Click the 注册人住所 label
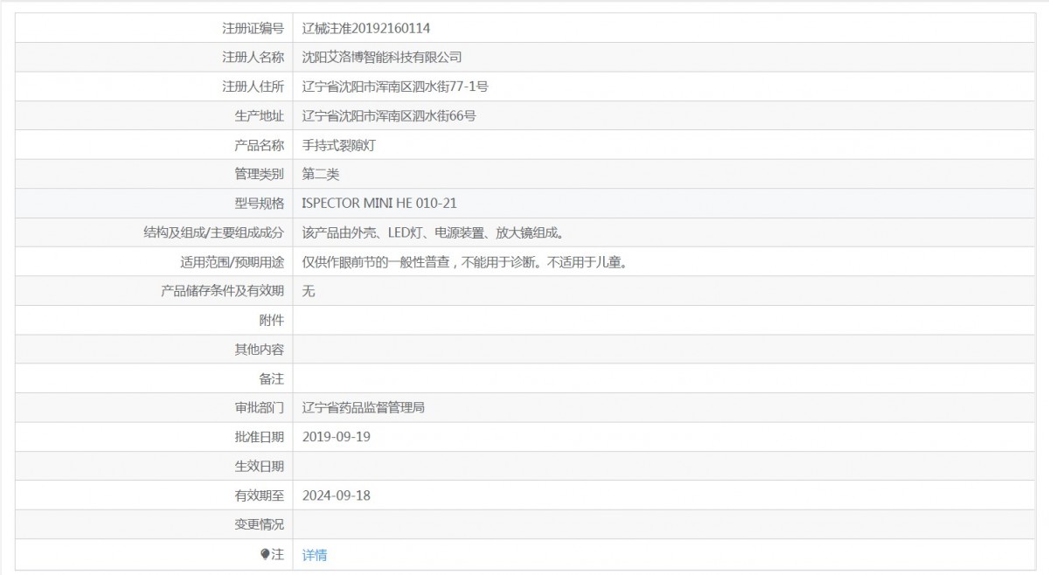 pos(254,87)
